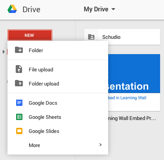Select the 'ning Wall Embed Pr...' file name
The image size is (164, 160).
[132, 118]
